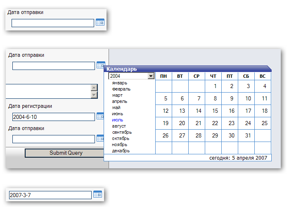
Task: Click the textarea scroll up arrow
Action: (94, 88)
